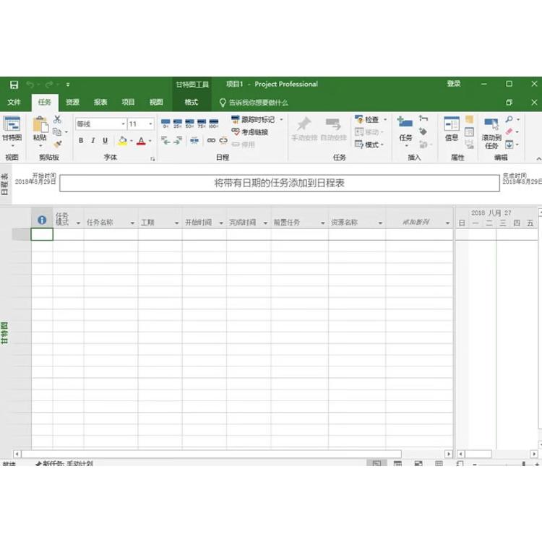This screenshot has width=542, height=542.
Task: Click the Format Painter brush icon
Action: click(x=57, y=144)
